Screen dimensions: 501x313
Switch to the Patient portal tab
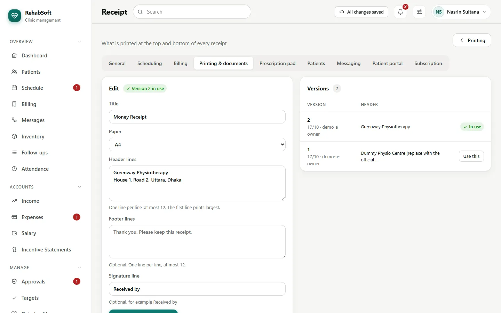pyautogui.click(x=387, y=63)
